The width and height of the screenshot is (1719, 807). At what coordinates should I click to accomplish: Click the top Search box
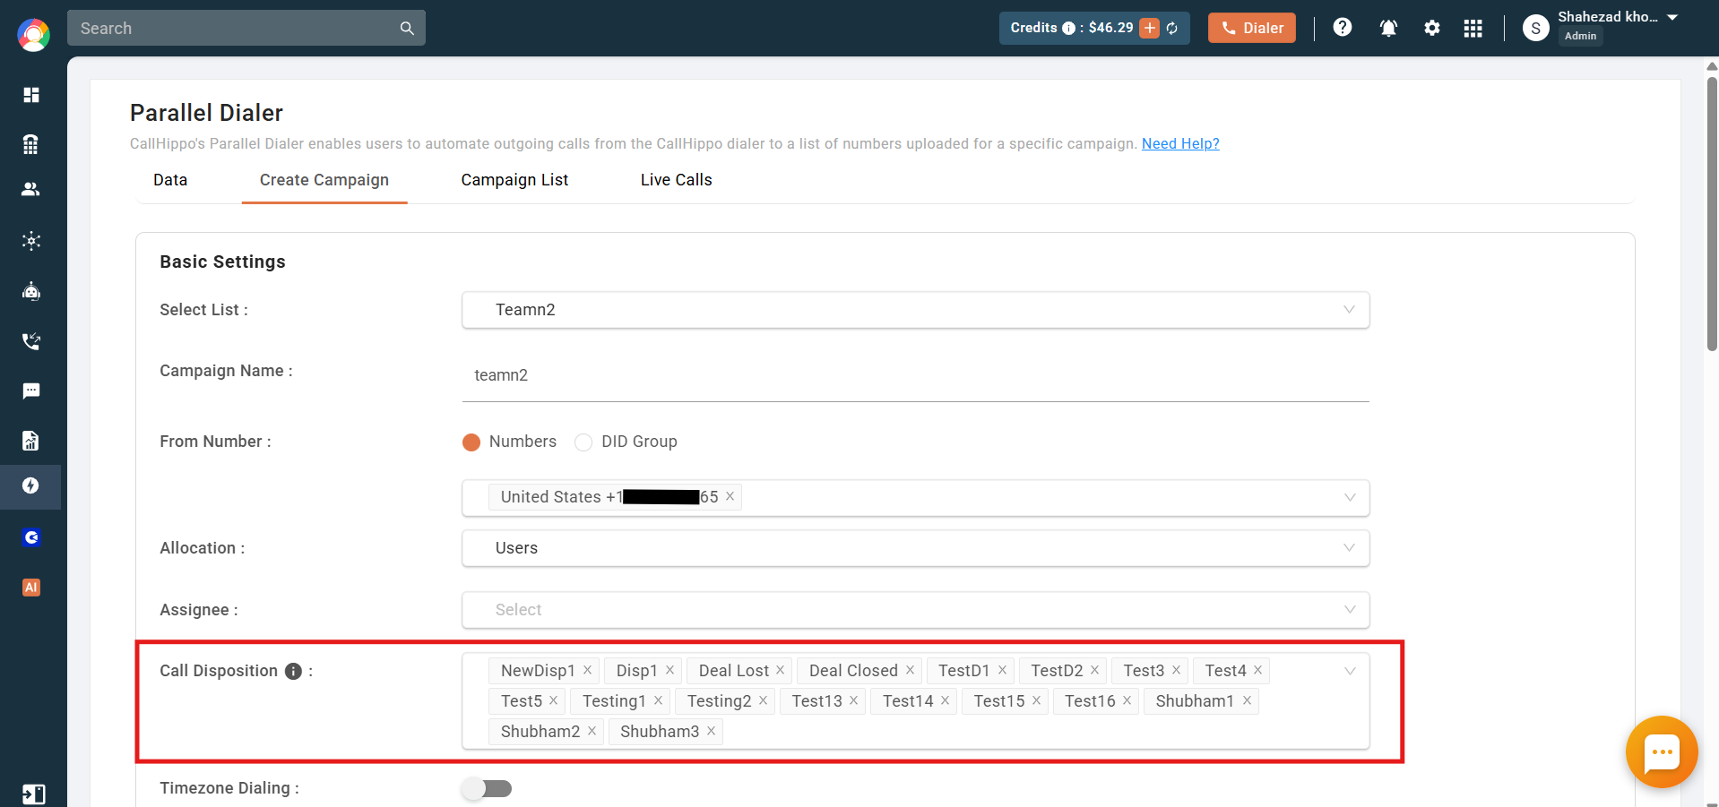pos(246,28)
